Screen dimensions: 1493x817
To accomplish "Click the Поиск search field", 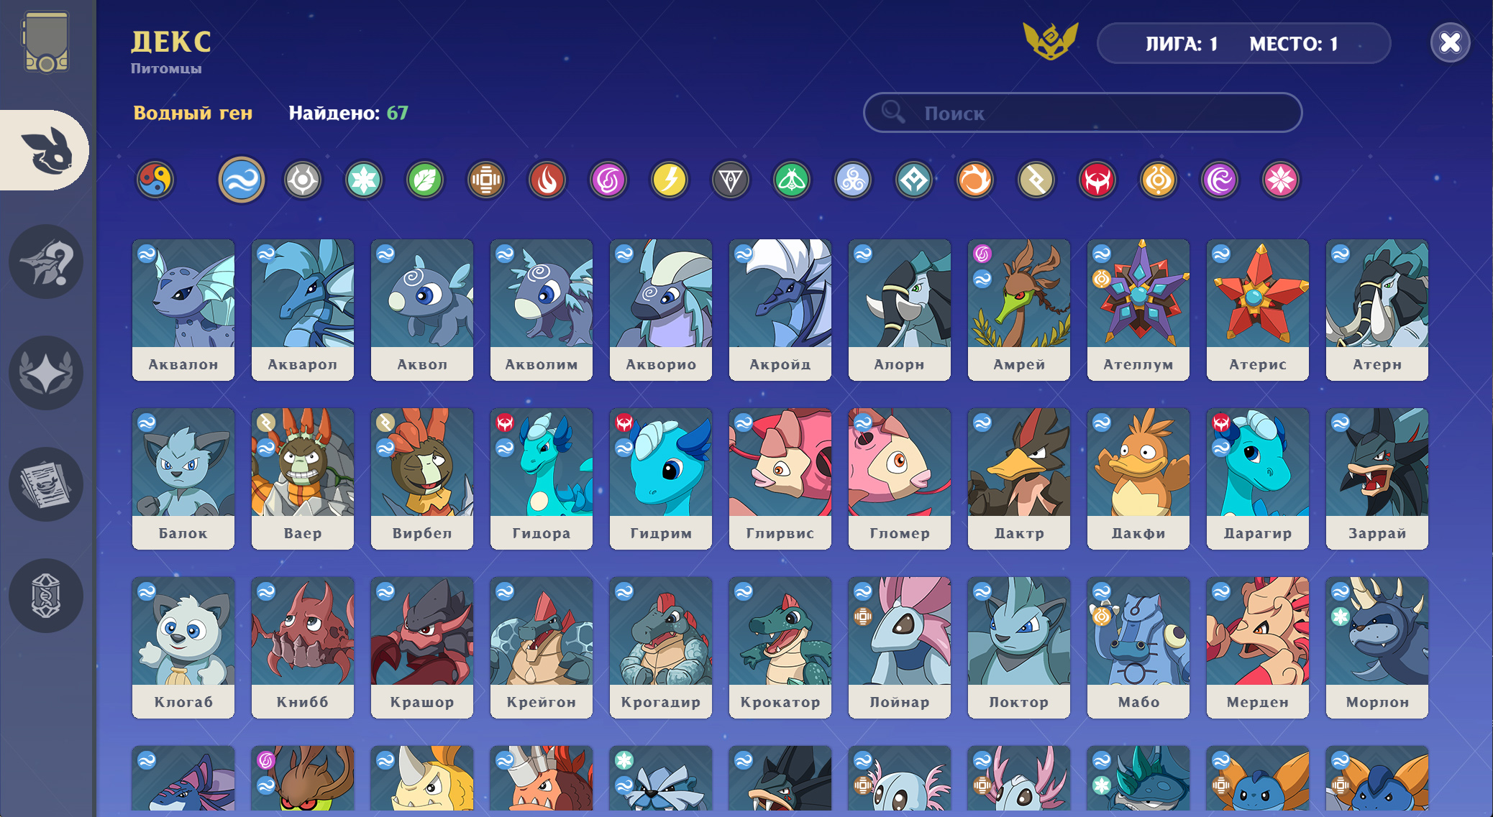I will [x=1082, y=113].
